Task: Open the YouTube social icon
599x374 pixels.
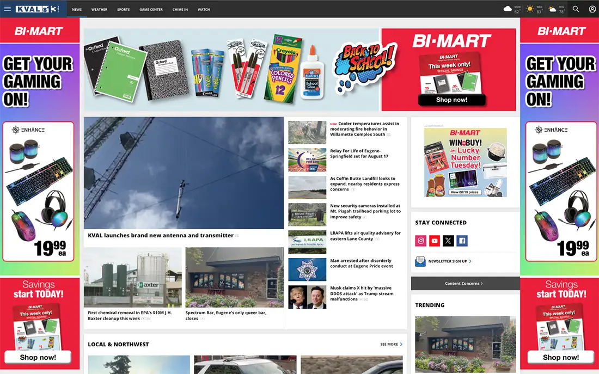Action: tap(435, 241)
